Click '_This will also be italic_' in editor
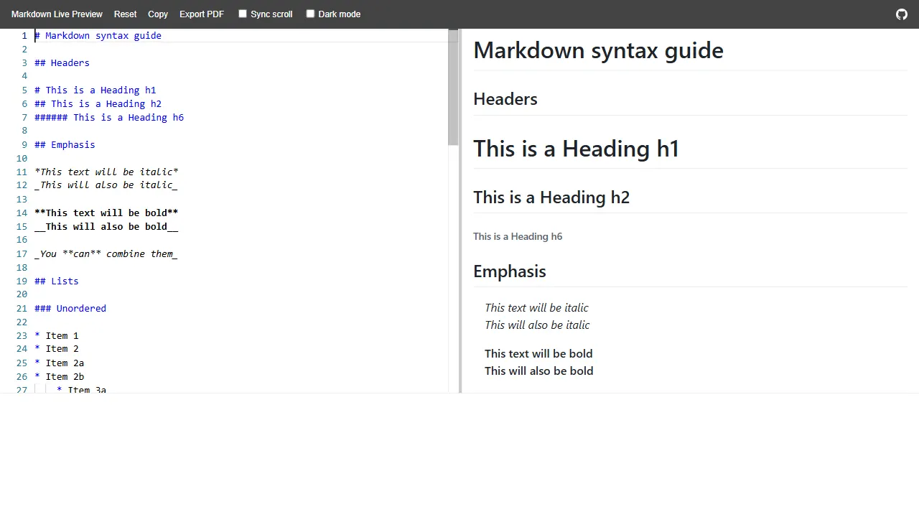Viewport: 919px width, 517px height. point(106,185)
